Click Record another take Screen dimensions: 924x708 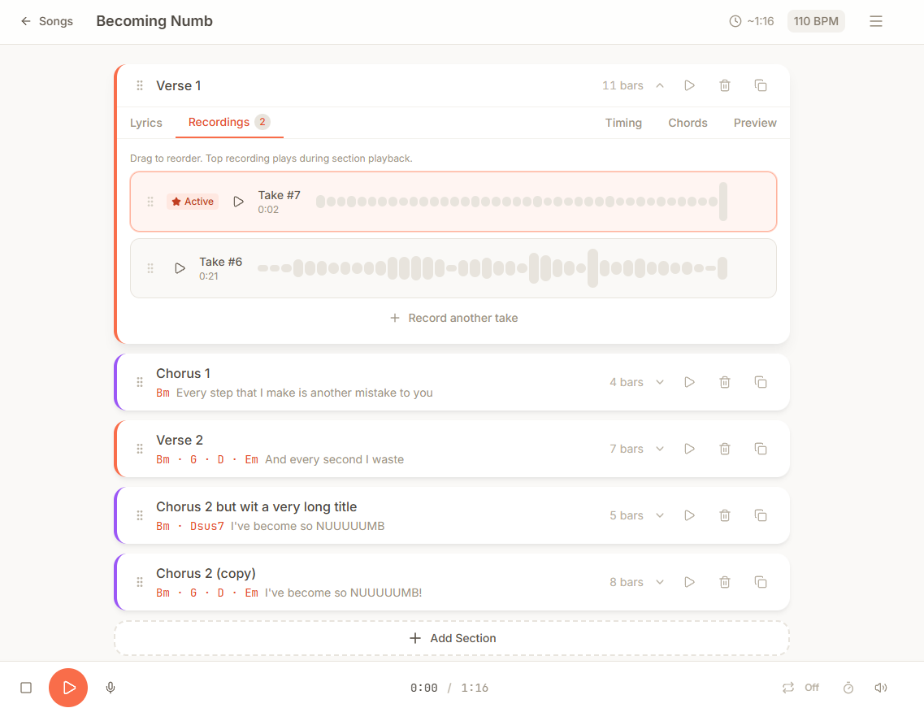453,318
